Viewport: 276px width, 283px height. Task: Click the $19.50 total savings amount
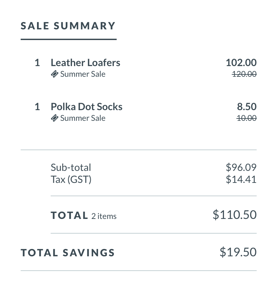pyautogui.click(x=238, y=252)
